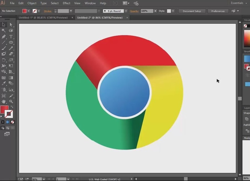Open the File menu
This screenshot has width=250, height=181.
[12, 3]
